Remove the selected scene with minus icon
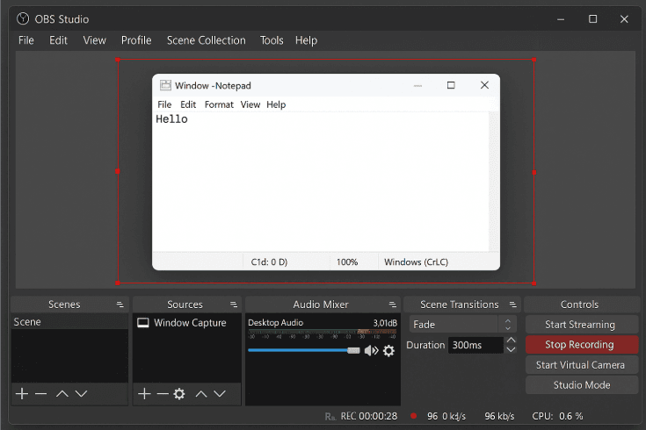Screen dimensions: 646x430 point(40,394)
